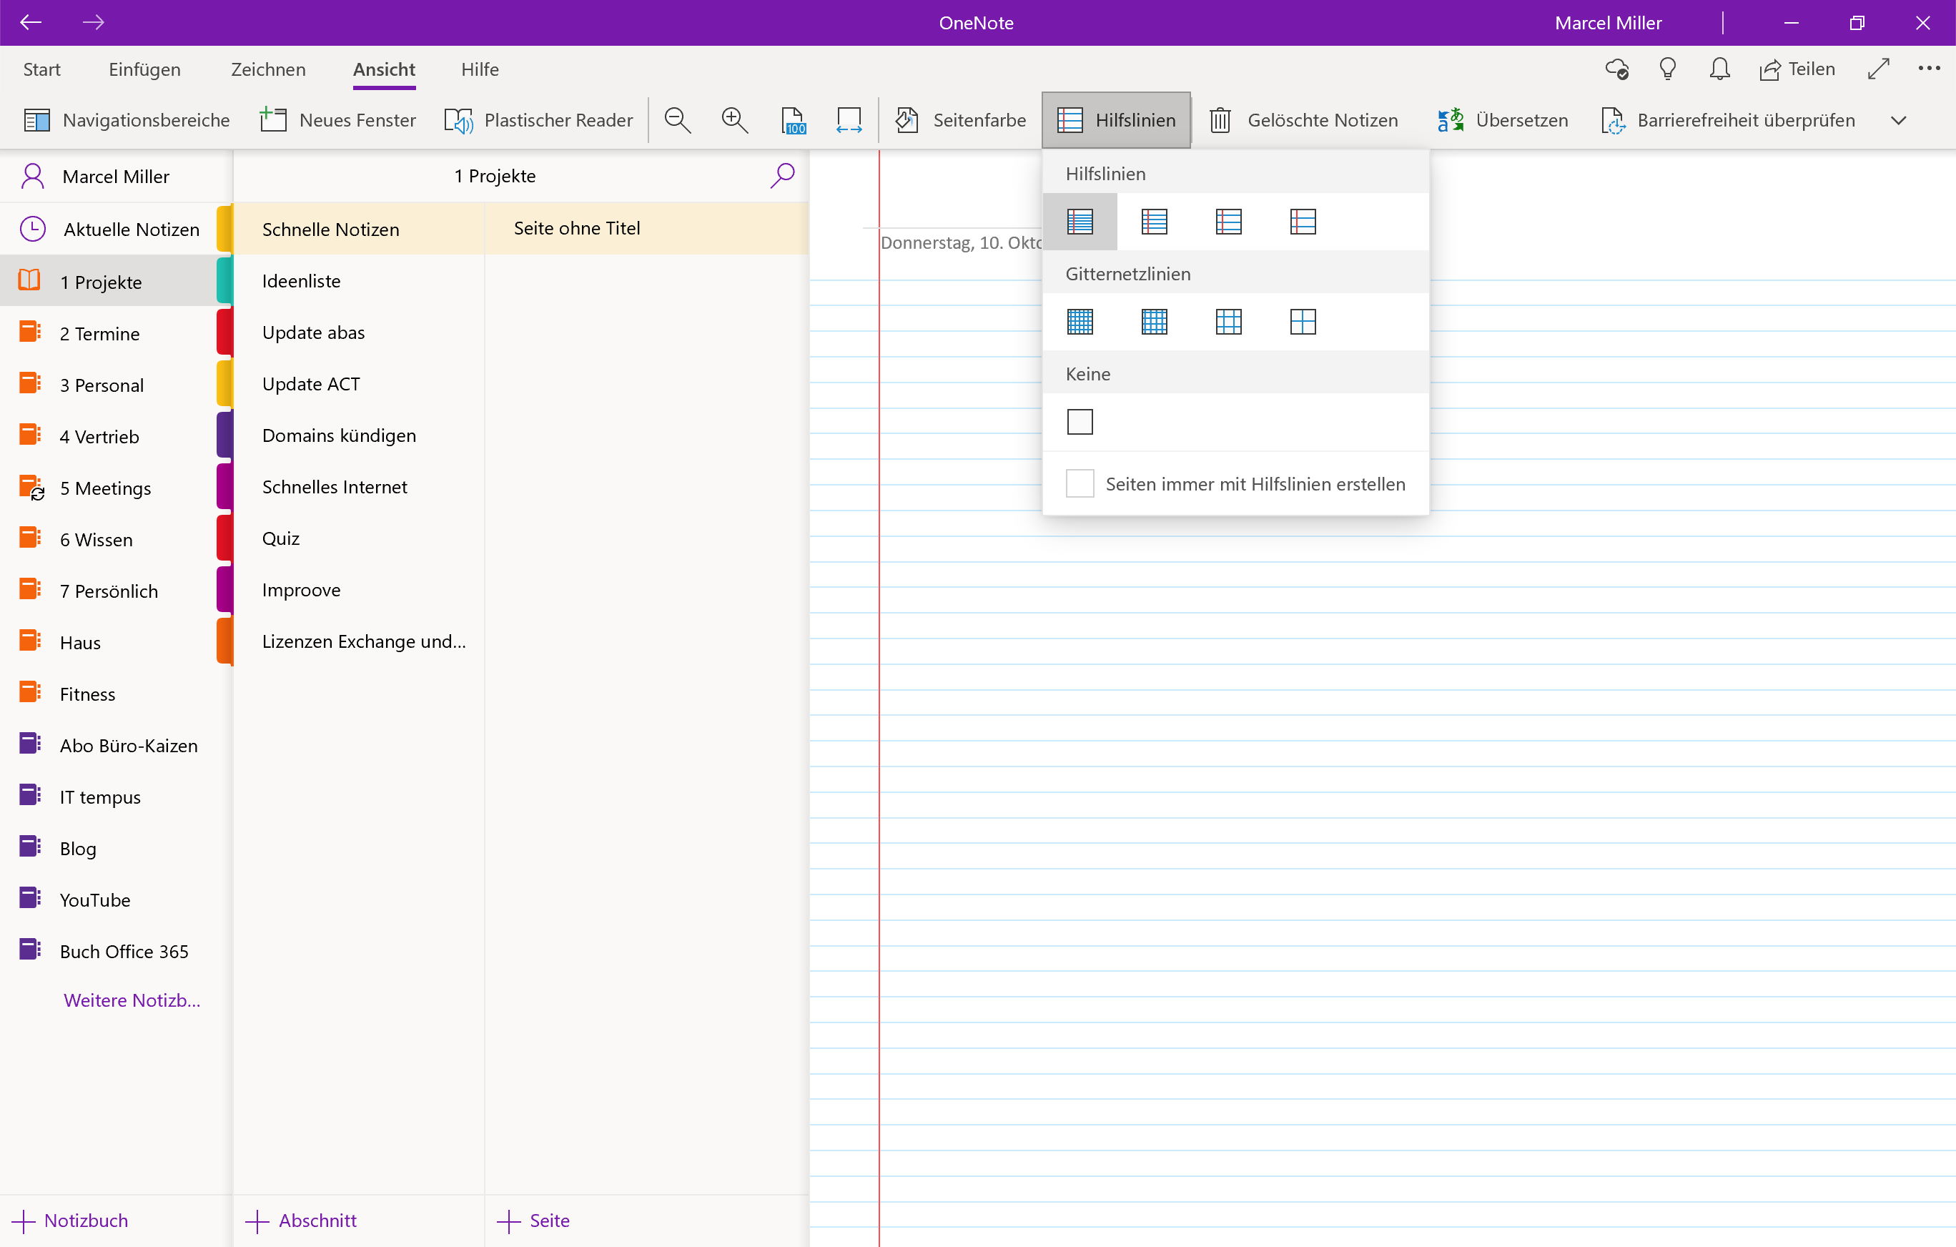Select second Hilfslinien ruled style

point(1155,221)
